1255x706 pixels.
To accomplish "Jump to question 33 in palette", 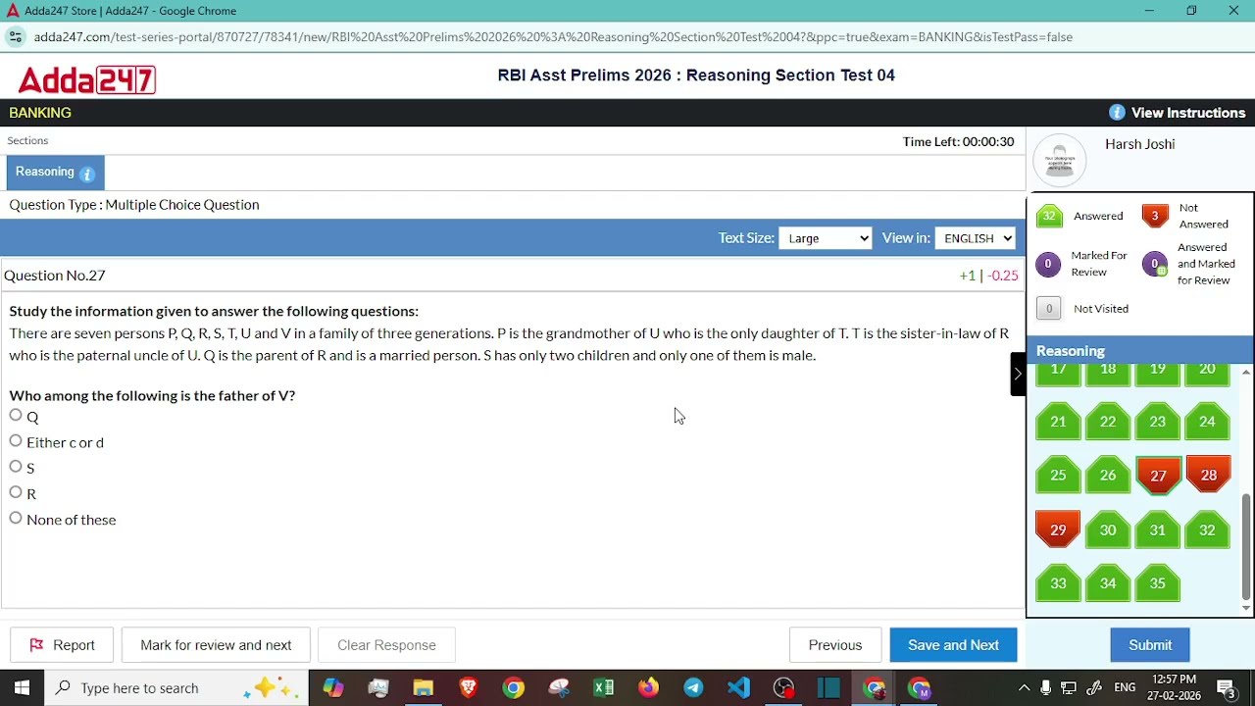I will (1058, 583).
